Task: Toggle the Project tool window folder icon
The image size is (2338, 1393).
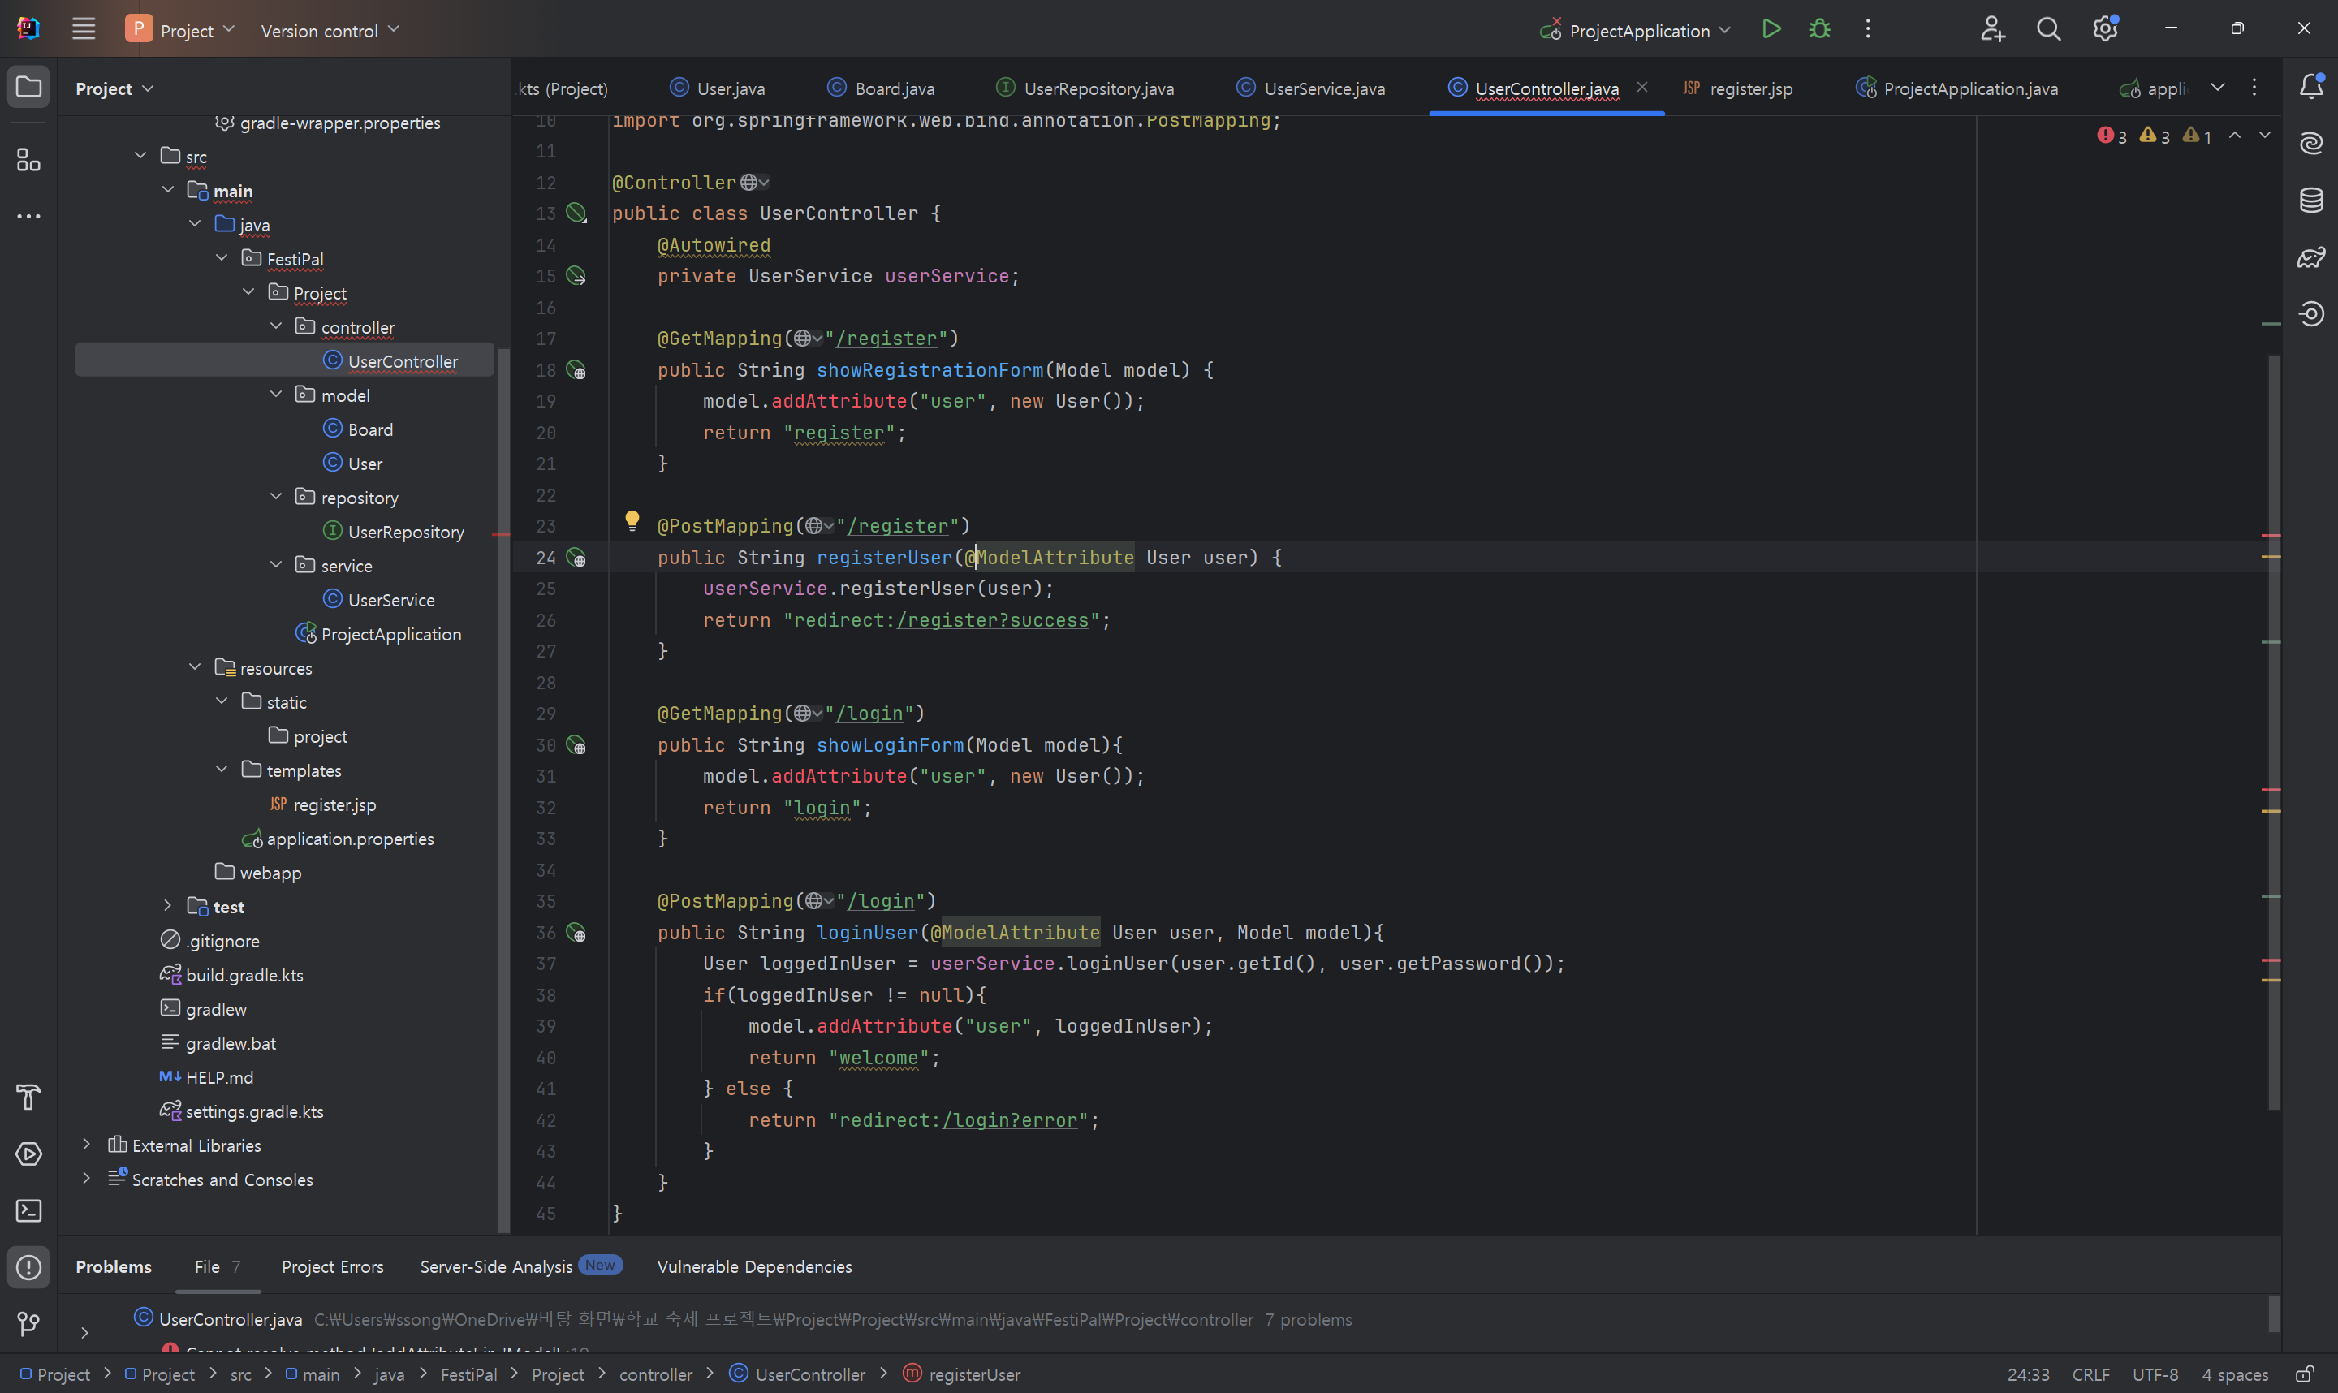Action: (x=29, y=88)
